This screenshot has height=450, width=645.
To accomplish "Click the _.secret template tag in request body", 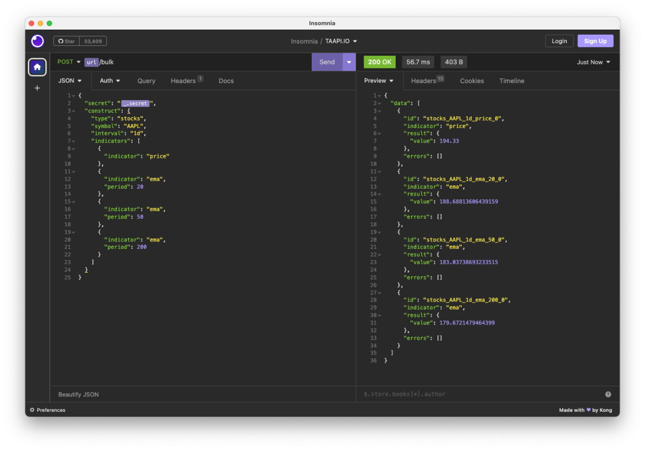I will click(134, 103).
